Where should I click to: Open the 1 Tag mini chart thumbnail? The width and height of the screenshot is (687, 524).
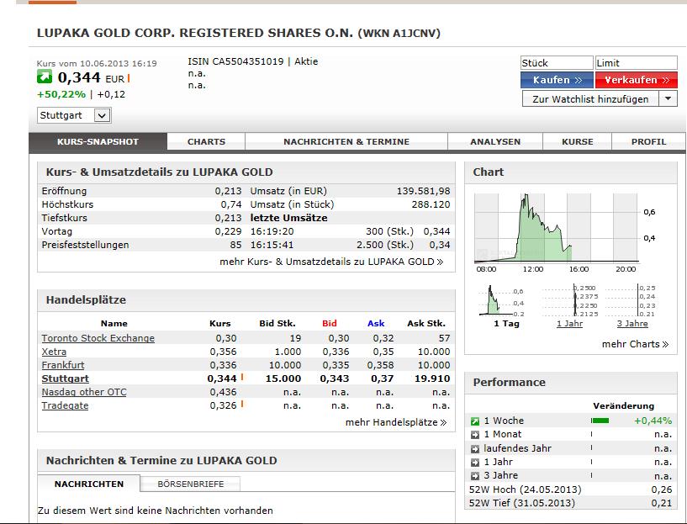(x=505, y=301)
